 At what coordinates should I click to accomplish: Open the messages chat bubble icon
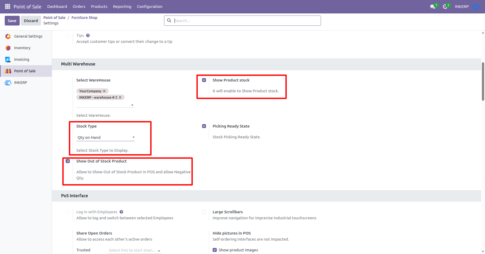pos(433,7)
